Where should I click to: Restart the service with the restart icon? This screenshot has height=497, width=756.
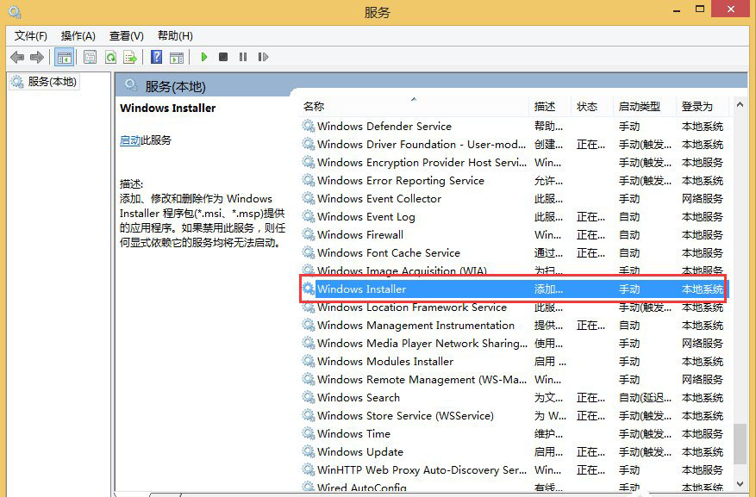[x=263, y=58]
